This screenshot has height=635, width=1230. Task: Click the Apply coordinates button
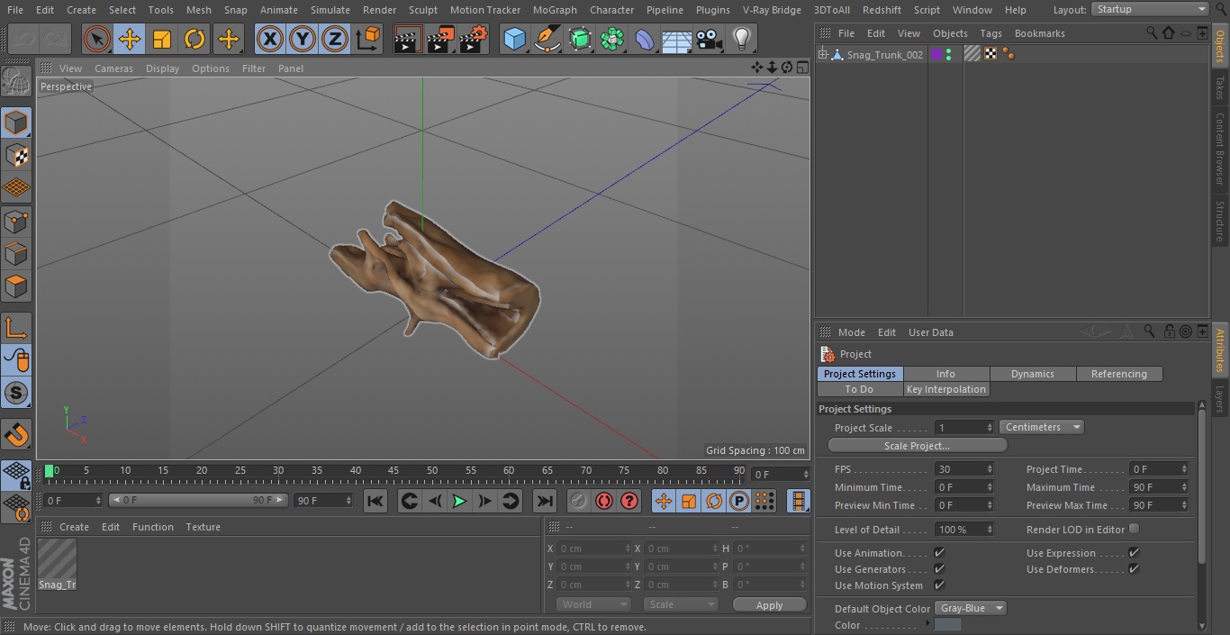tap(769, 605)
